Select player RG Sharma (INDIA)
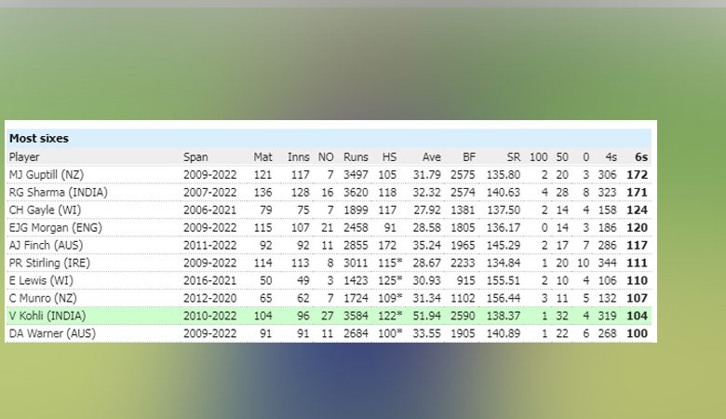Image resolution: width=726 pixels, height=419 pixels. point(59,193)
